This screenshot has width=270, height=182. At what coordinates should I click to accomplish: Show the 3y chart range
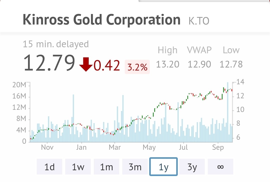[192, 167]
